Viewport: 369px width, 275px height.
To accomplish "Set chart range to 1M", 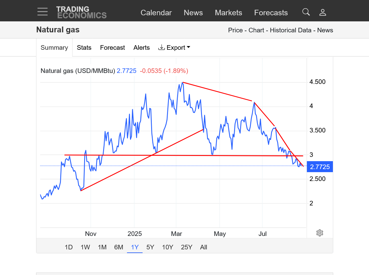I will 102,247.
